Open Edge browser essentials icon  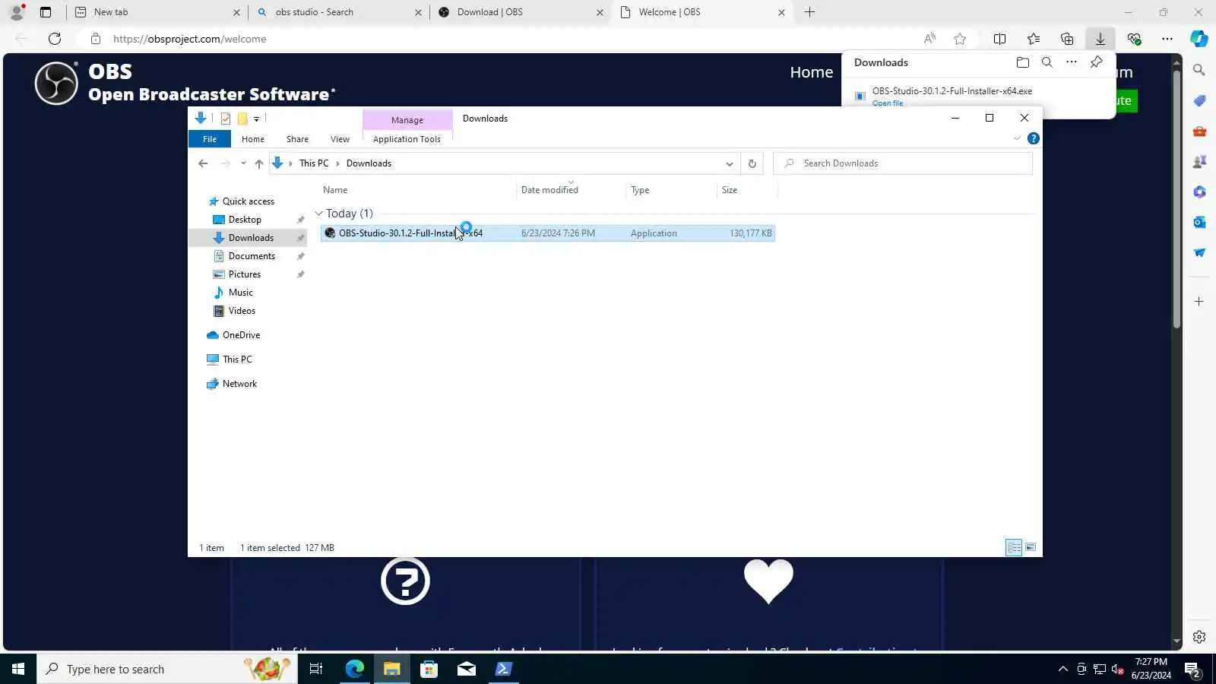[1134, 39]
